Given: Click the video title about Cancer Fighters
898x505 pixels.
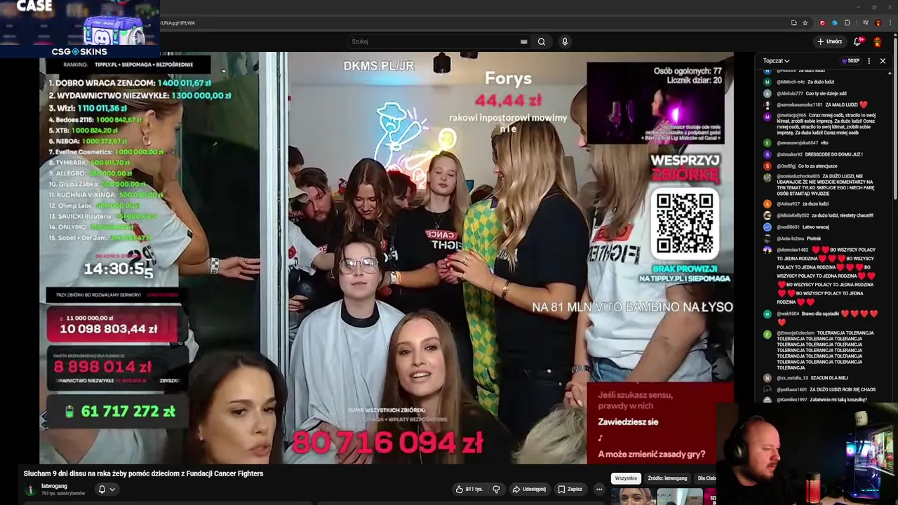Looking at the screenshot, I should pyautogui.click(x=144, y=473).
